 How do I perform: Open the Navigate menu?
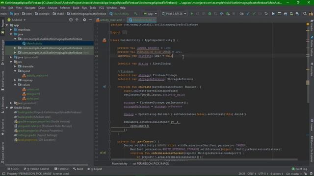tap(30, 8)
